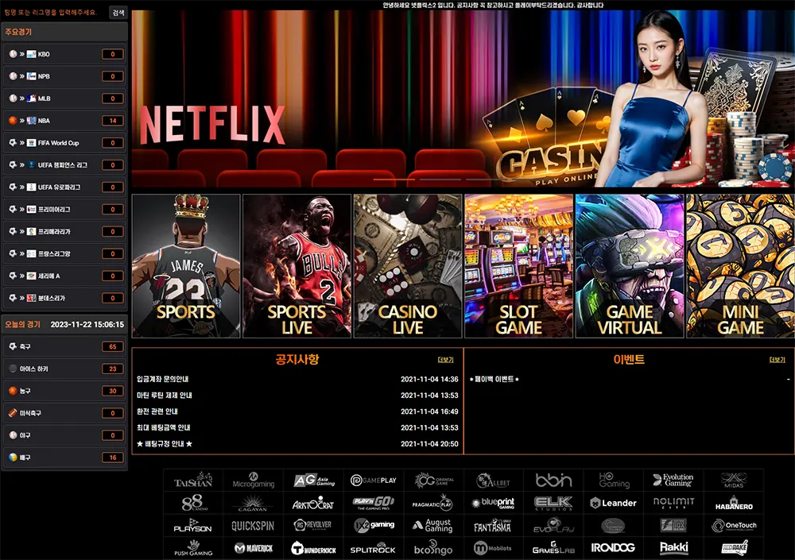Click the basketball icon beside NBA
Viewport: 795px width, 560px height.
point(13,121)
